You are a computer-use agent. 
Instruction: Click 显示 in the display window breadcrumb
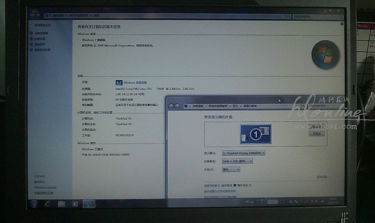(236, 106)
